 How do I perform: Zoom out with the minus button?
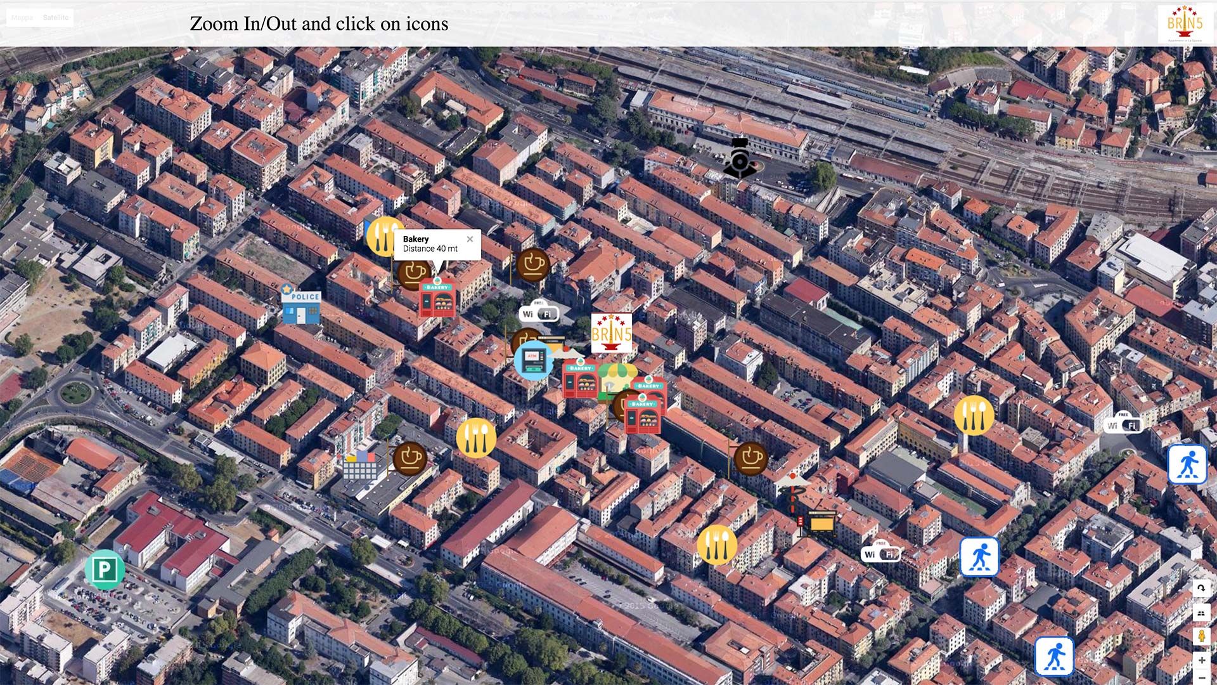pos(1201,677)
